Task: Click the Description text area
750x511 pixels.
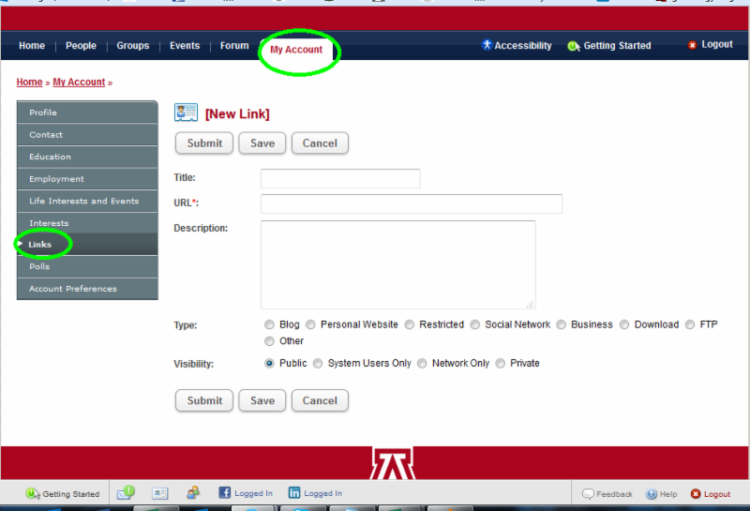Action: point(397,264)
